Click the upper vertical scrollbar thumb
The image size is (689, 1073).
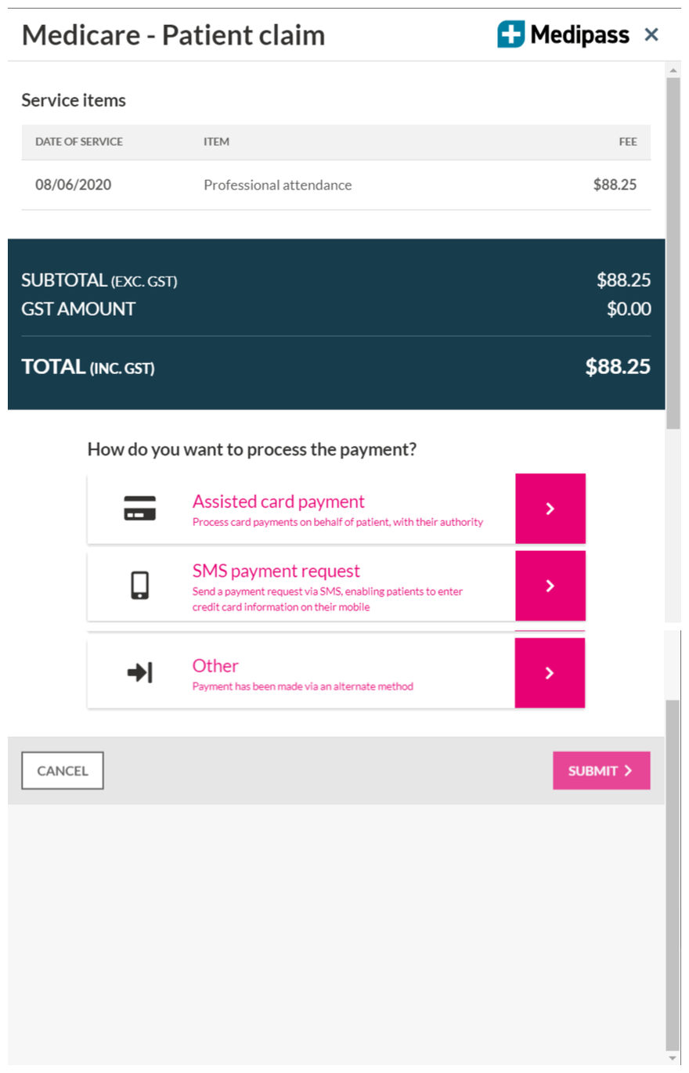coord(673,250)
